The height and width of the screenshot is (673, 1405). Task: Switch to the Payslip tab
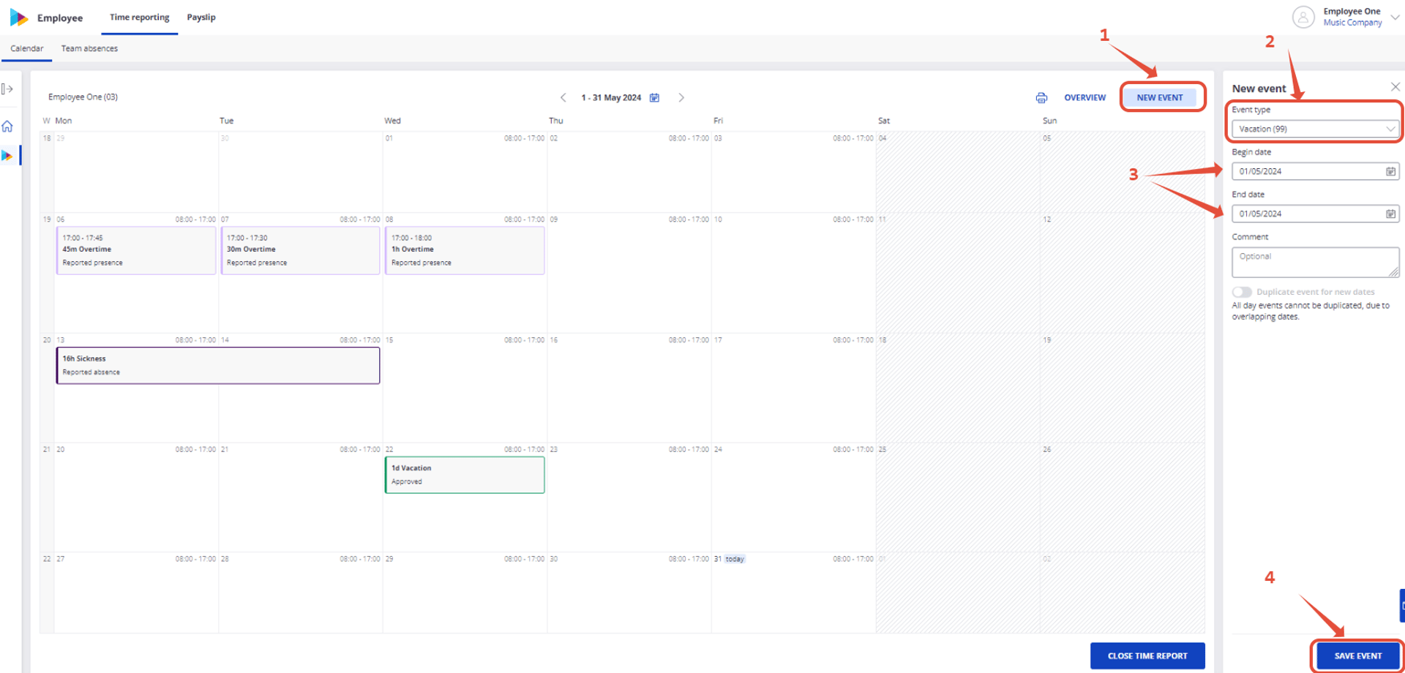[201, 18]
